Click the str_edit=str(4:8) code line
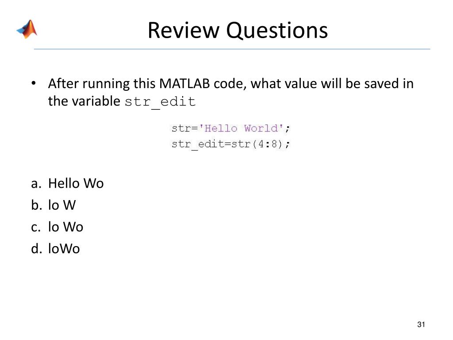Viewport: 453px width, 340px height. tap(230, 144)
